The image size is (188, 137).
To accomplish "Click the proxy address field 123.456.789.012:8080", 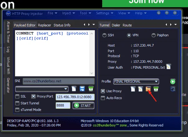I will coord(75,97).
